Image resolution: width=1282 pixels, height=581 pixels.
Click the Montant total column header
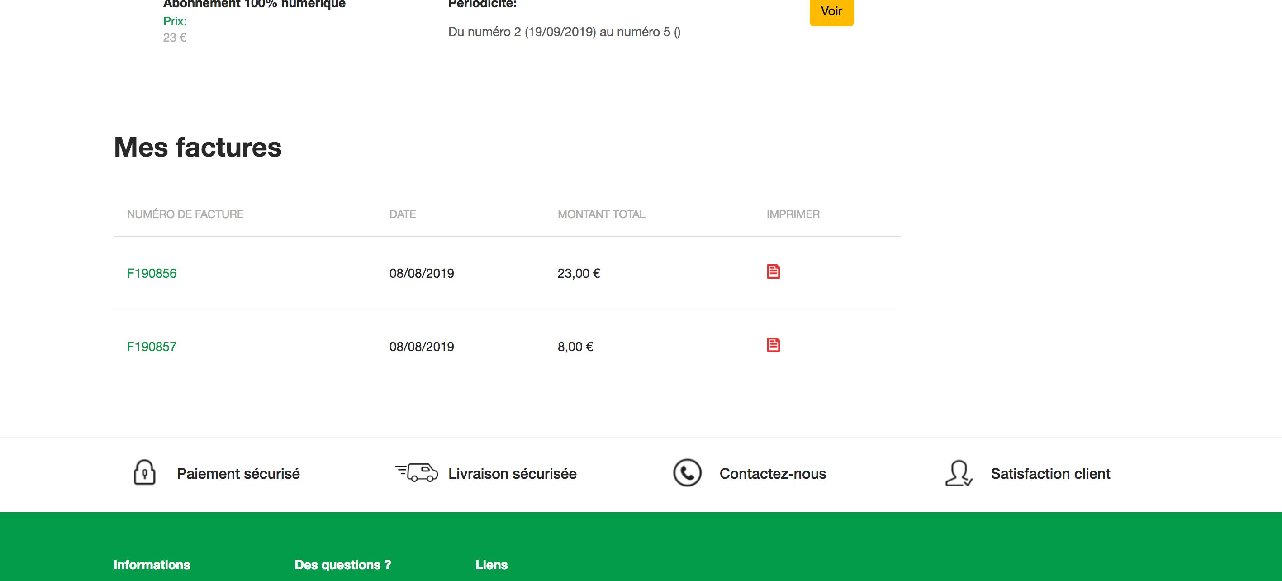click(x=601, y=214)
